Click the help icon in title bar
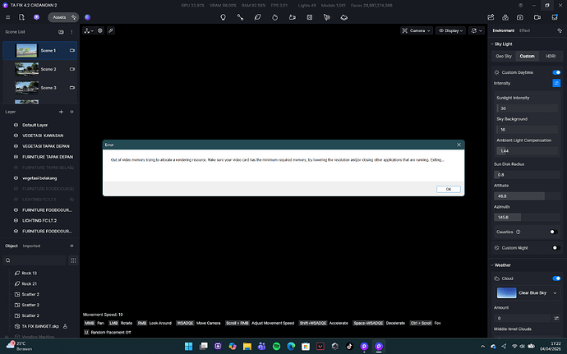This screenshot has width=567, height=354. (x=520, y=6)
